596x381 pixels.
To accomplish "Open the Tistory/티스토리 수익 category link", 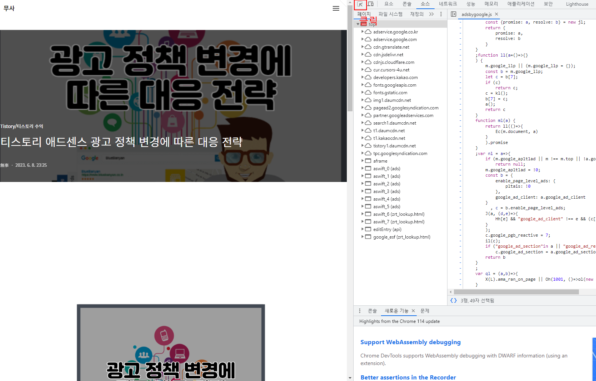I will (x=22, y=126).
